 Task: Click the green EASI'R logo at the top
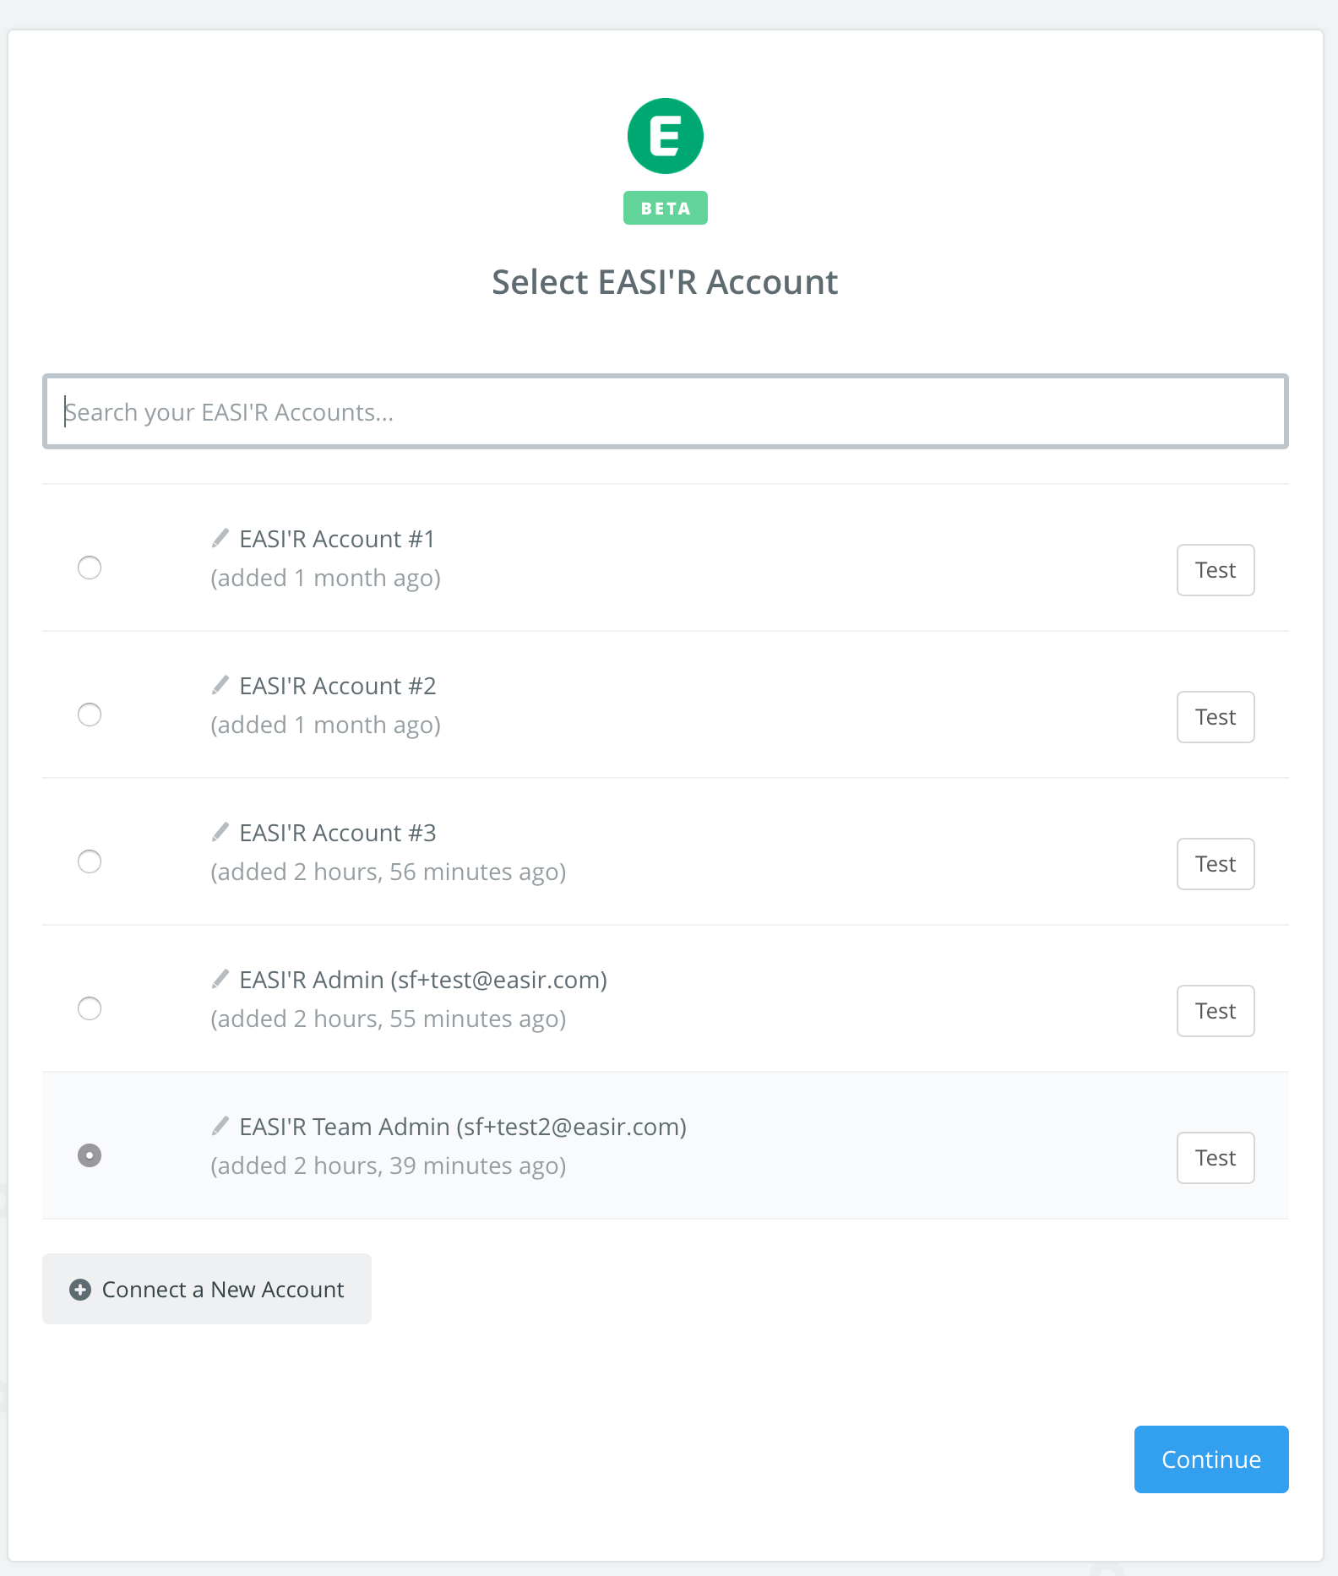(x=665, y=135)
